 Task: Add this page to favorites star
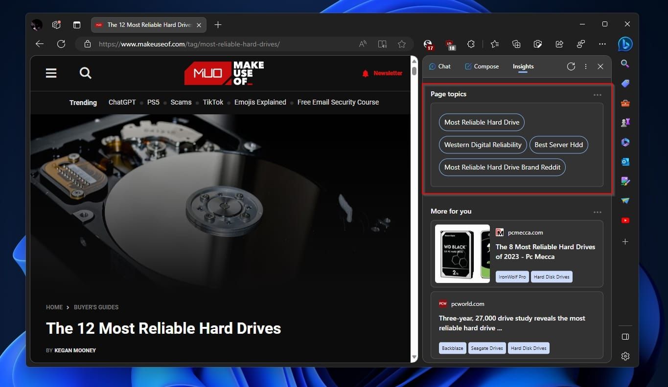(x=402, y=44)
